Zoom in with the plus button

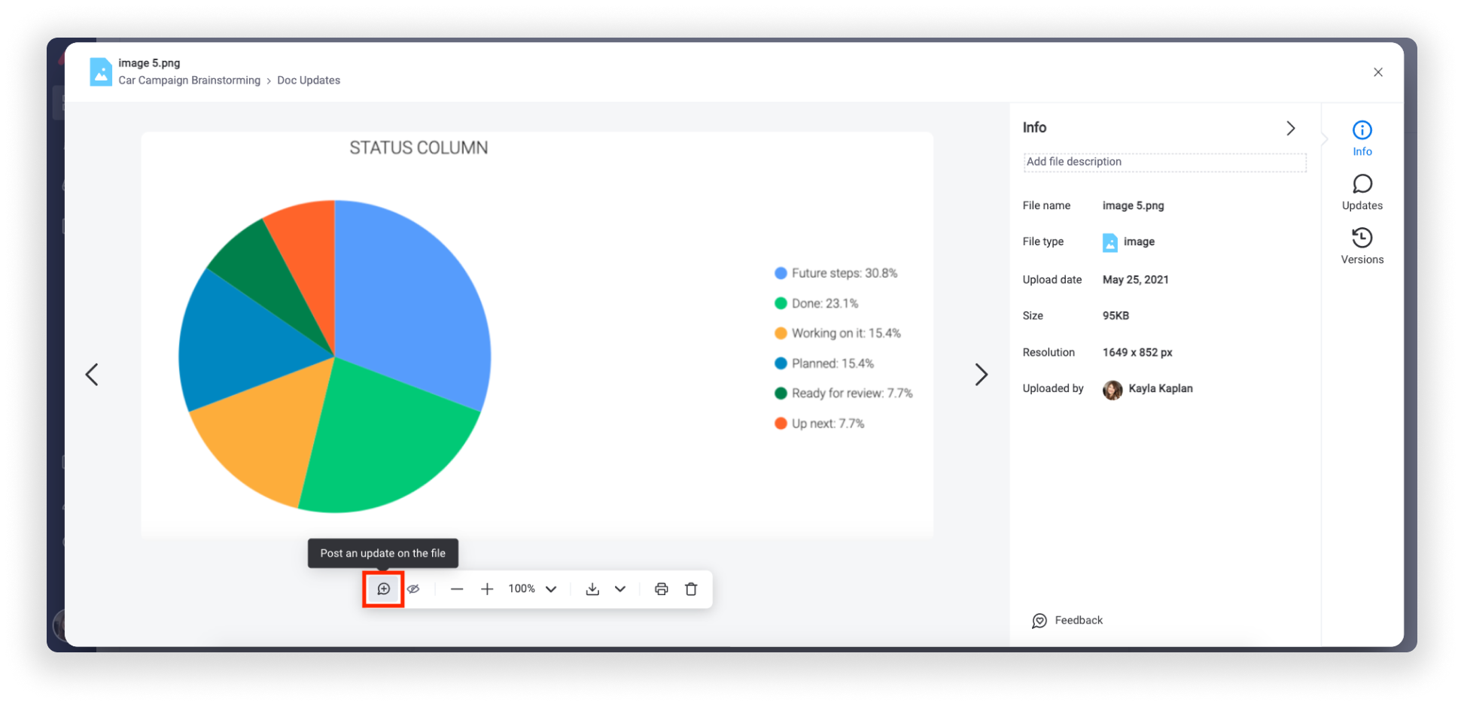pyautogui.click(x=487, y=589)
